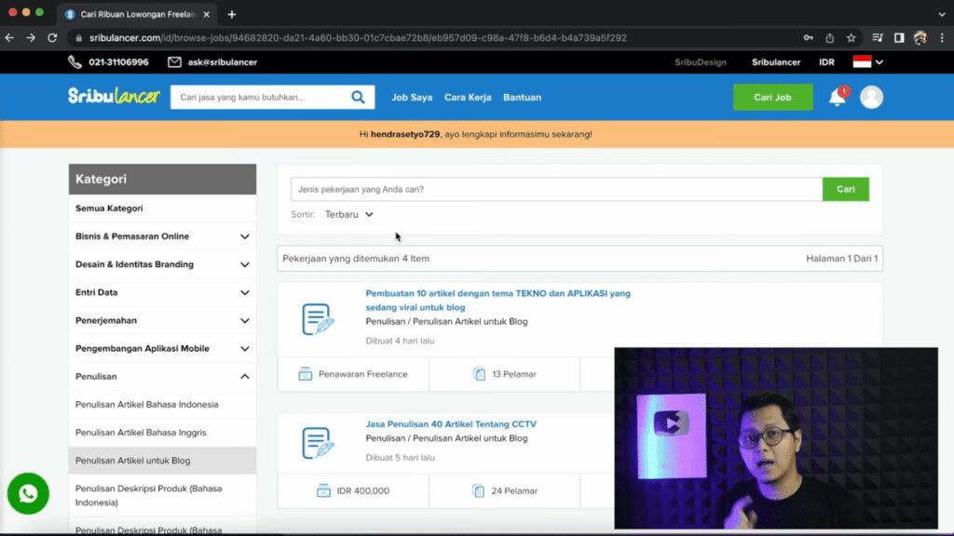Screen dimensions: 954x536
Task: Click the Indonesian flag language icon
Action: pyautogui.click(x=862, y=61)
